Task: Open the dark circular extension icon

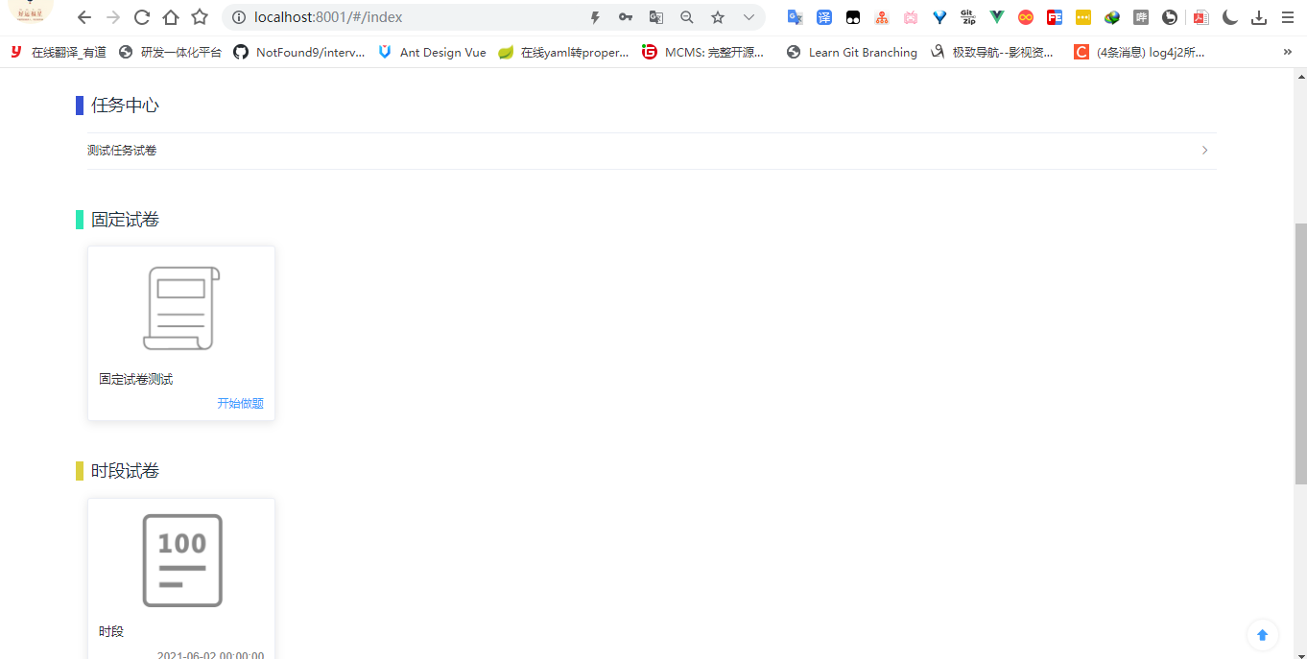Action: [1170, 17]
